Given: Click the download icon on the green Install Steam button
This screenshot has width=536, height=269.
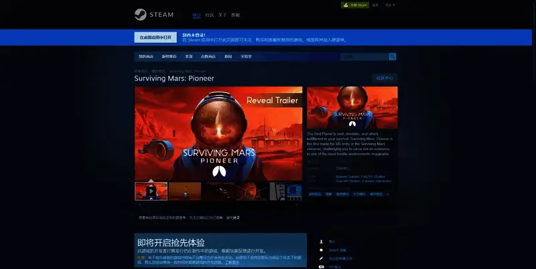Looking at the screenshot, I should coord(346,5).
